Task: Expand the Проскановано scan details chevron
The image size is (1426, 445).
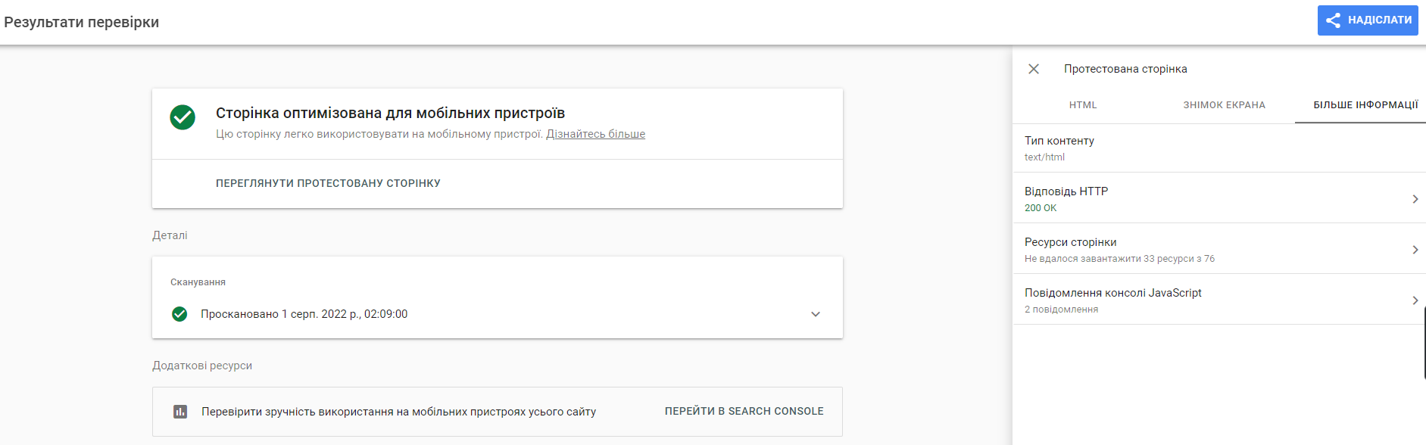Action: [816, 313]
